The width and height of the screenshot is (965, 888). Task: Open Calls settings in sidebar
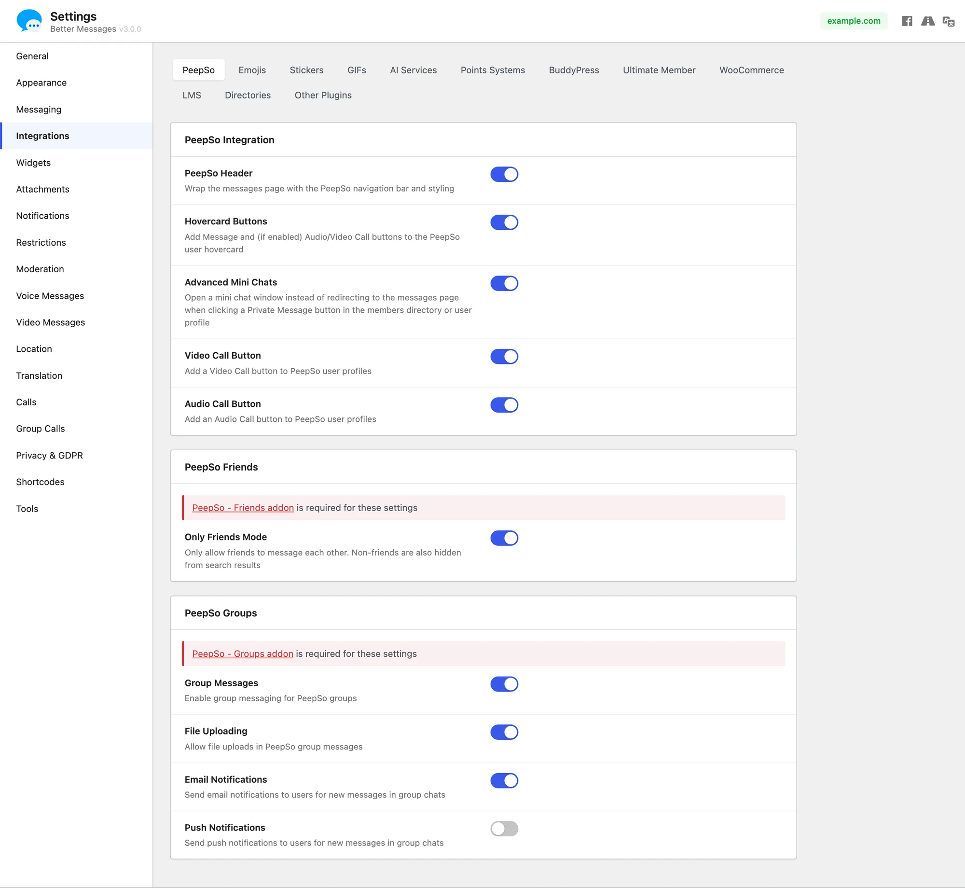point(76,402)
